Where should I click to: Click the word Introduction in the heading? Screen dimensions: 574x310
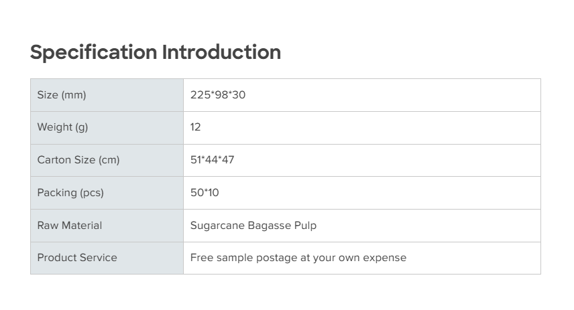(221, 52)
